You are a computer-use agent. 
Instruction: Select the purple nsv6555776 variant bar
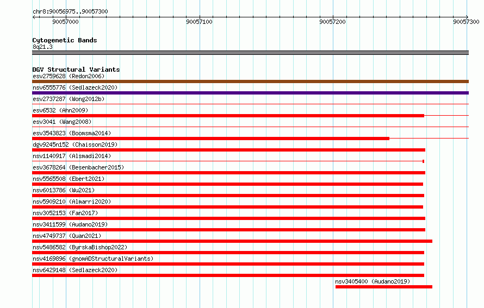250,93
